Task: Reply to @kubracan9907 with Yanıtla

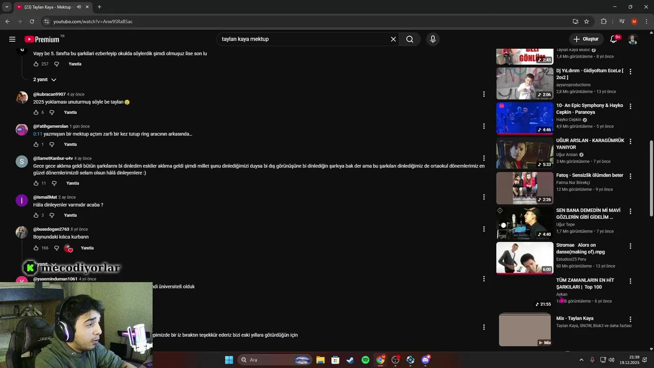Action: point(71,112)
